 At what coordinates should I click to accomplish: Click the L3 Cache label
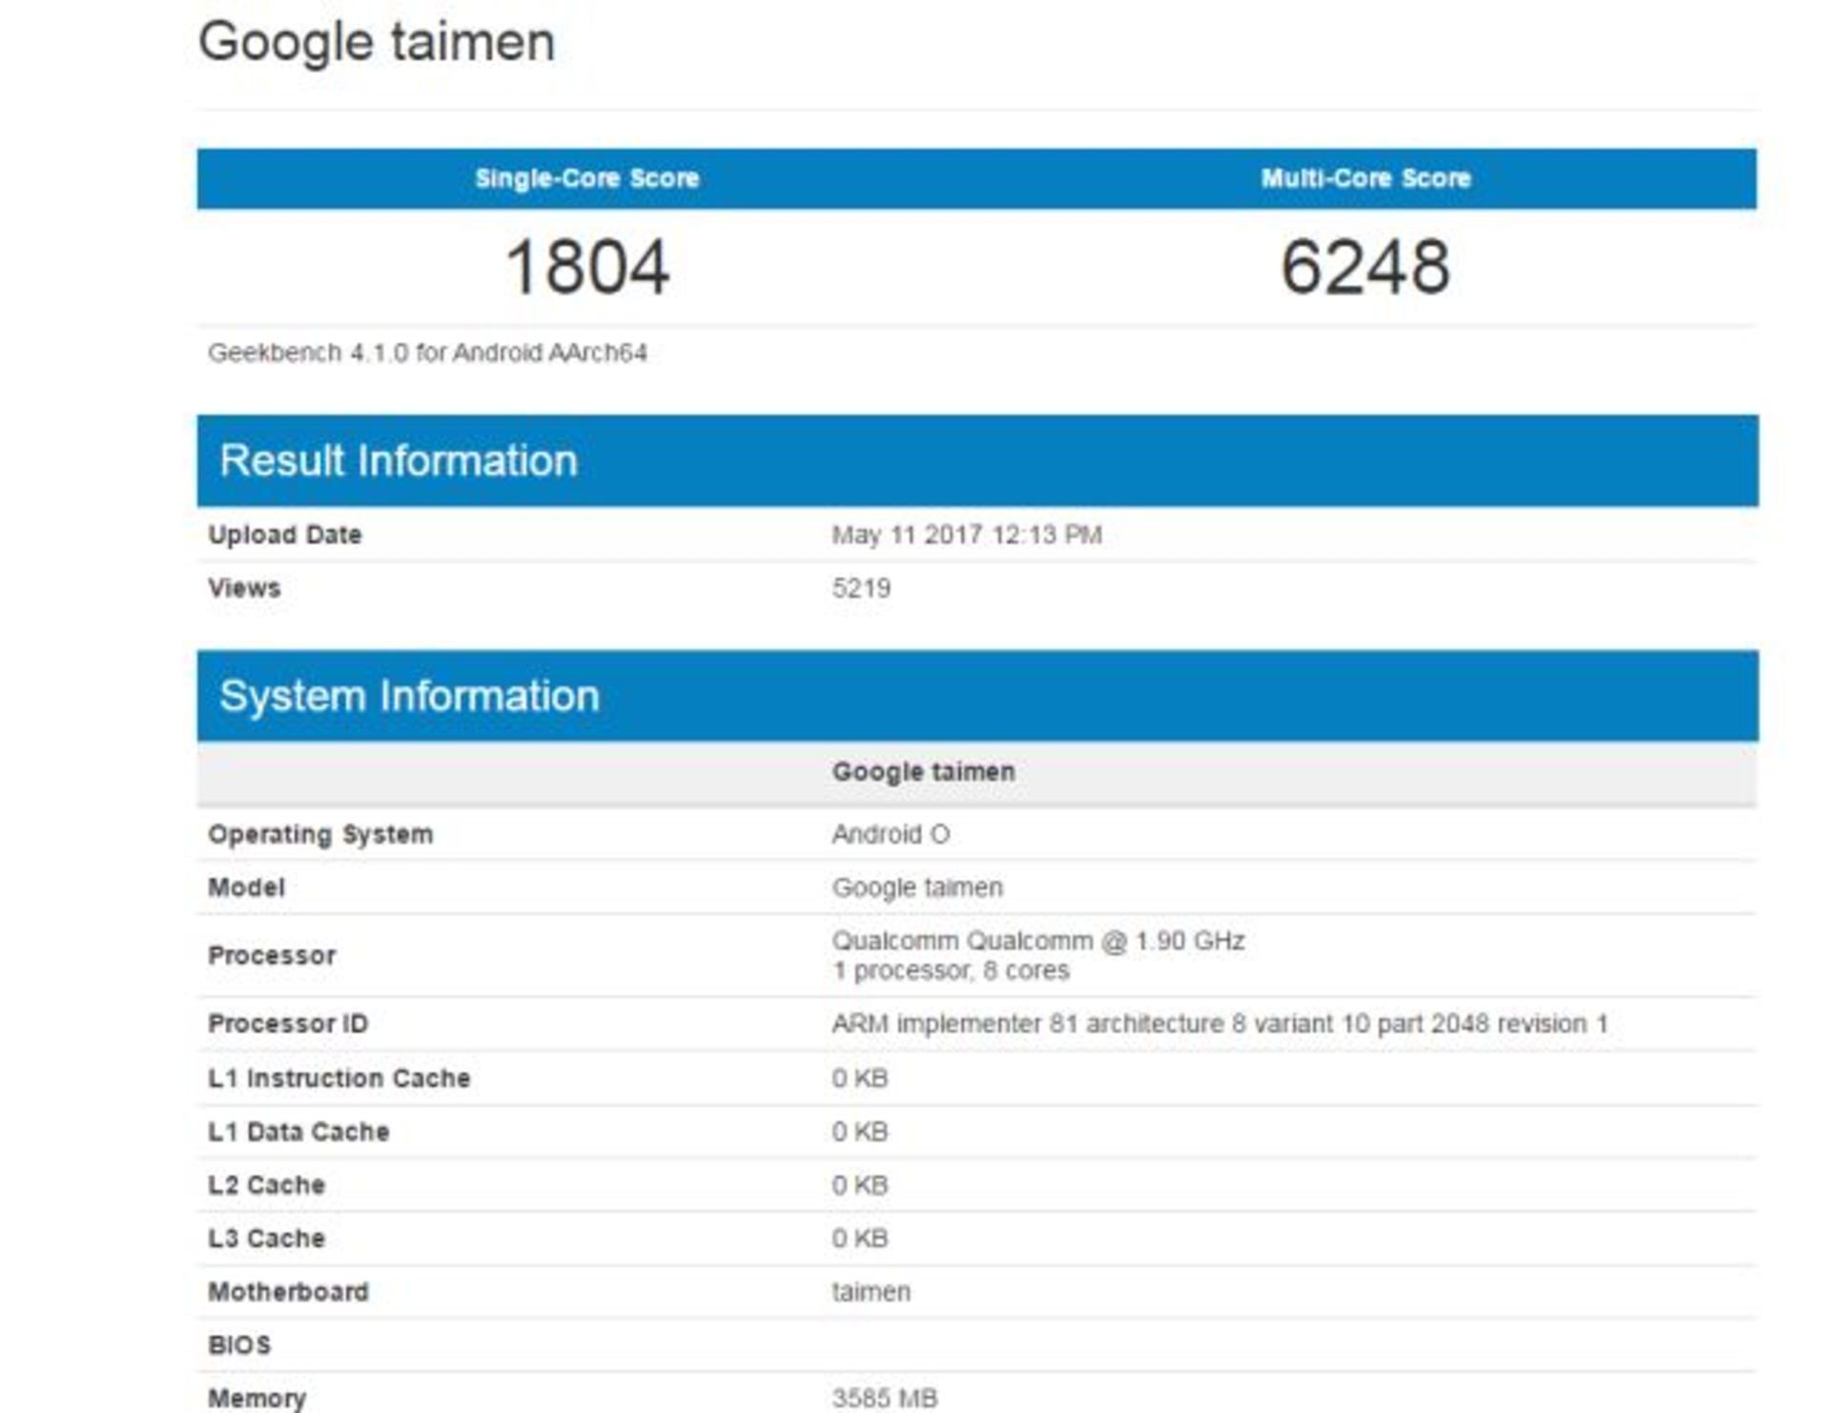pos(267,1239)
